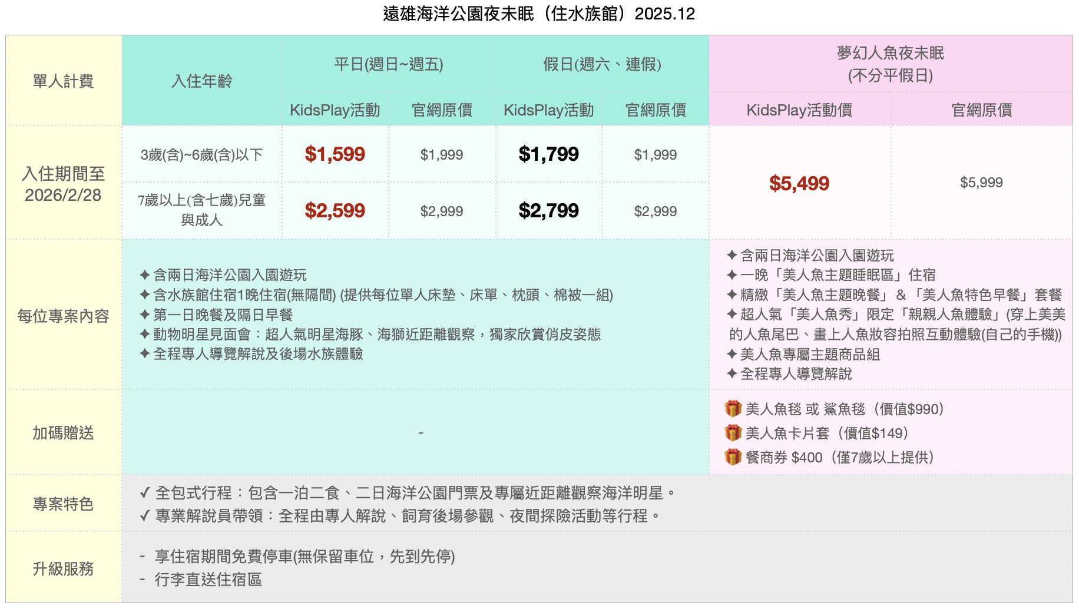
Task: Click the bold $2,799 holiday price
Action: (x=548, y=211)
